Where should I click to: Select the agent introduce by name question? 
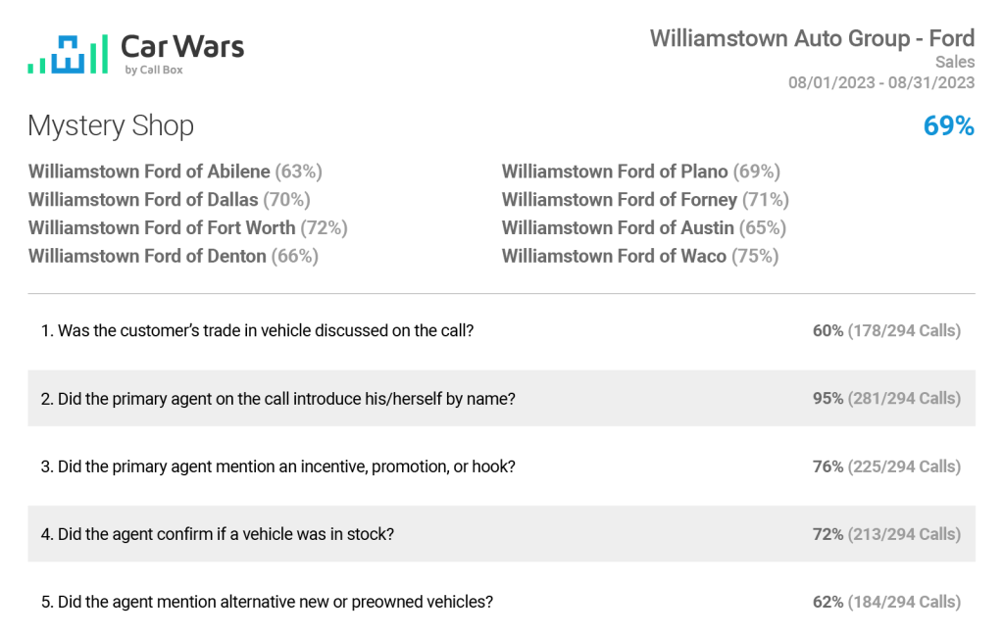click(x=501, y=398)
